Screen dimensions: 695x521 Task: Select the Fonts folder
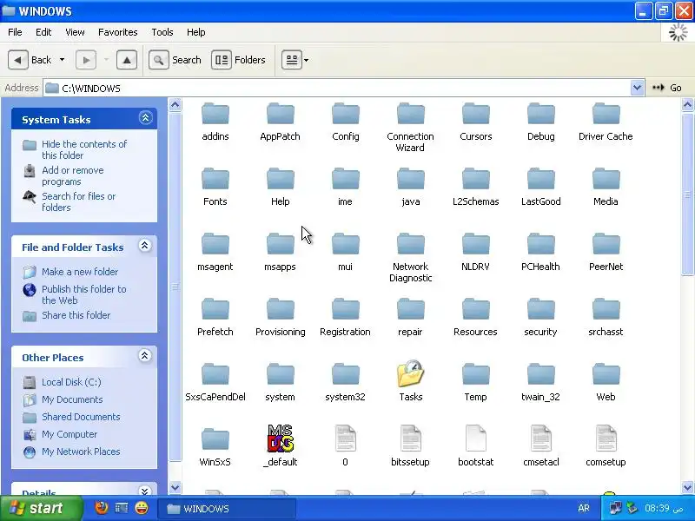click(x=215, y=188)
